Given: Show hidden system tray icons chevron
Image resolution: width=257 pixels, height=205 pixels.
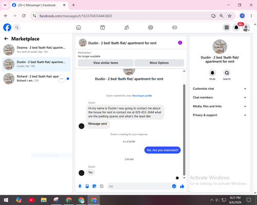Looking at the screenshot, I should pos(212,200).
